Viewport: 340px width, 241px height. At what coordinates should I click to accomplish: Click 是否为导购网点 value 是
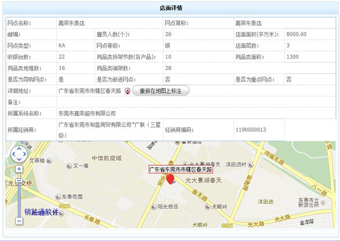(x=61, y=80)
